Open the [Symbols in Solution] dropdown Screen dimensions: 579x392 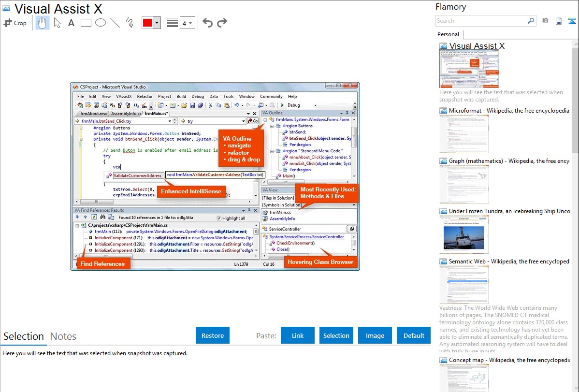(354, 204)
